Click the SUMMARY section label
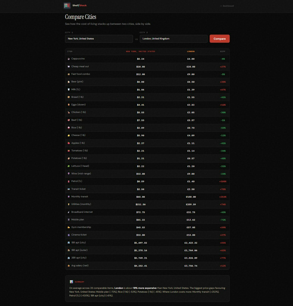The height and width of the screenshot is (306, 293). coord(80,282)
